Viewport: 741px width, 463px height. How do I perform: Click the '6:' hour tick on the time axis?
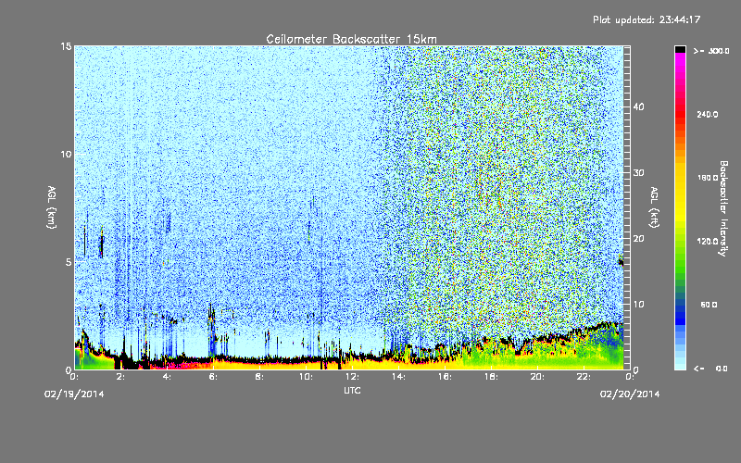point(213,377)
